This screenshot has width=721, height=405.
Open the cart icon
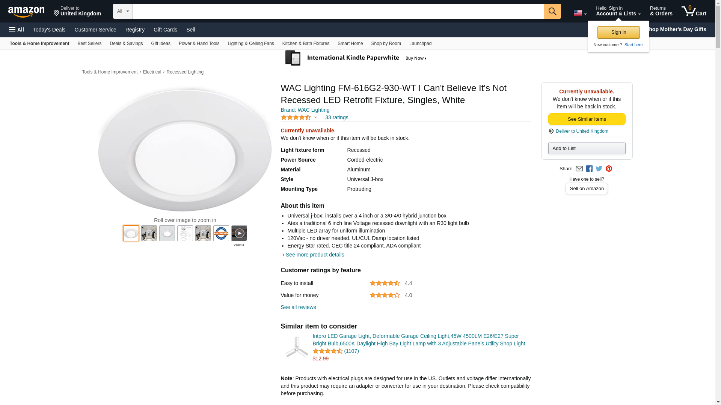point(694,11)
